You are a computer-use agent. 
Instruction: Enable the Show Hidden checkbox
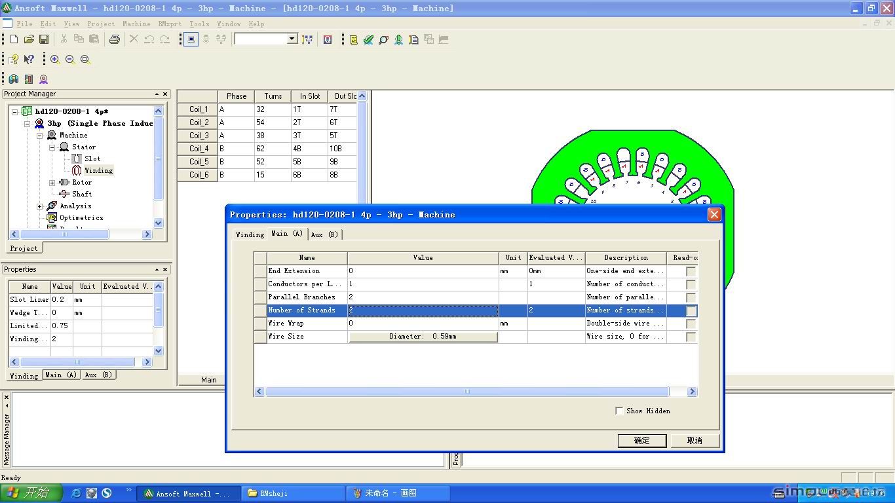pyautogui.click(x=619, y=411)
